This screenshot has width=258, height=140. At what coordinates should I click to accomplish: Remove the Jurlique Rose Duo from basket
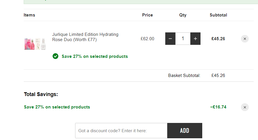[x=245, y=39]
